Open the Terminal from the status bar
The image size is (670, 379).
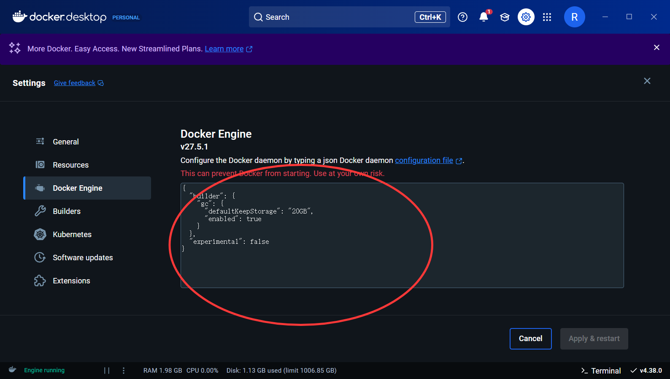coord(601,371)
